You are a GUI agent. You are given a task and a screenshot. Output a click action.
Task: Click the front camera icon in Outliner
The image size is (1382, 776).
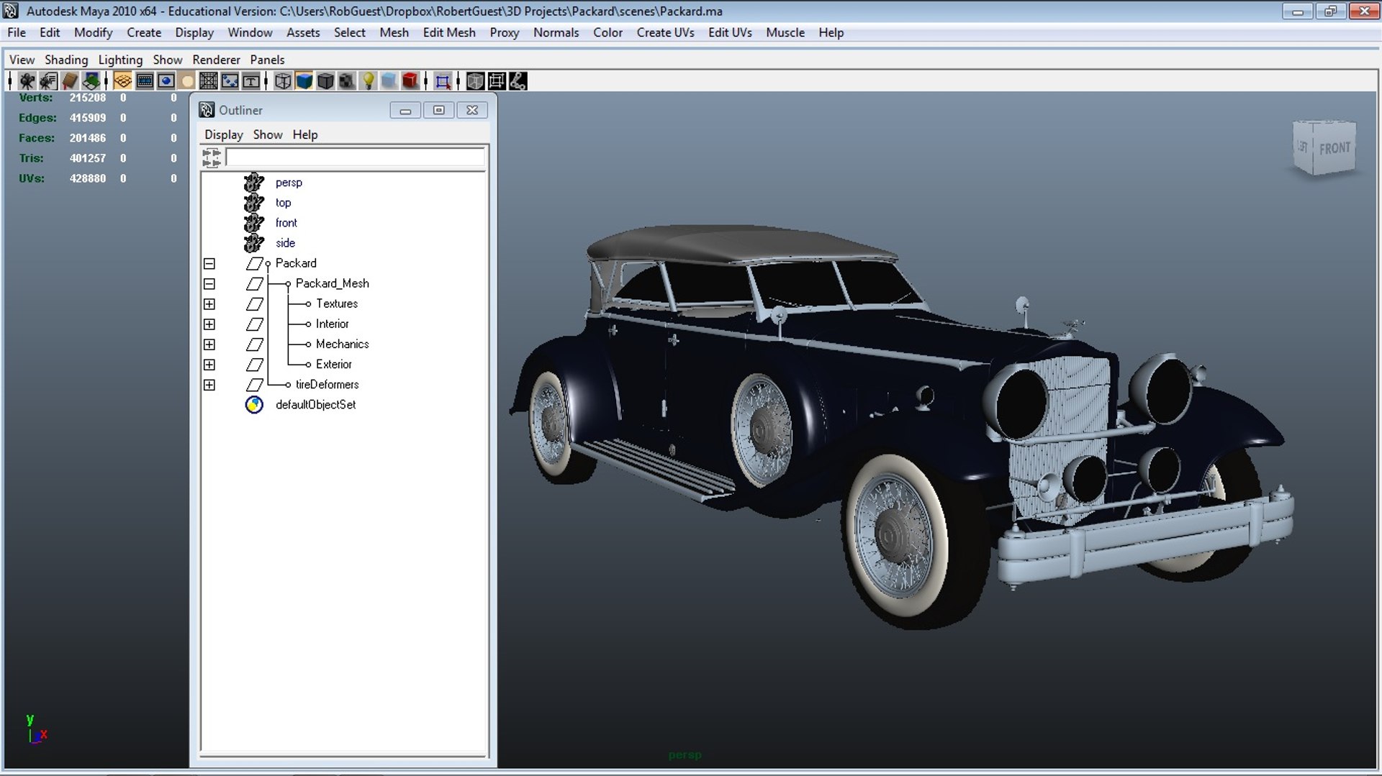253,223
